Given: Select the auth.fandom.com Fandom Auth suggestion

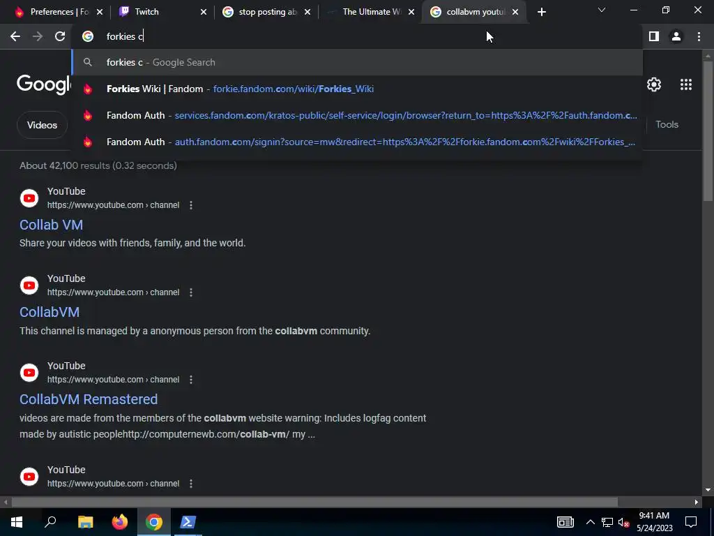Looking at the screenshot, I should point(358,142).
